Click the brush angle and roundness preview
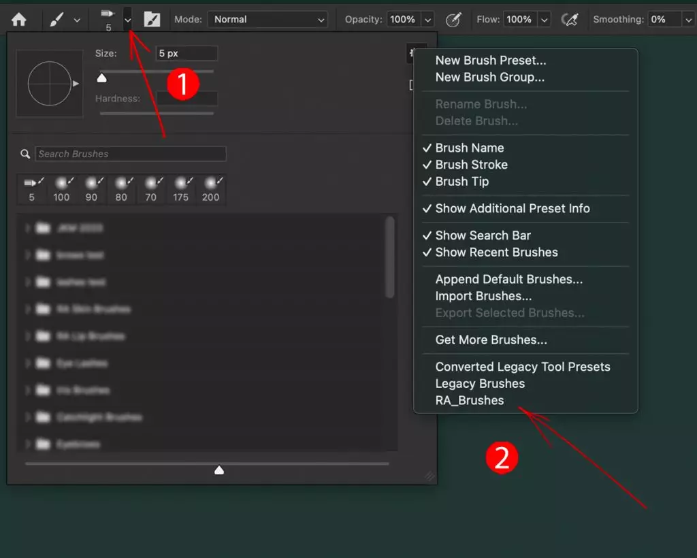Image resolution: width=697 pixels, height=558 pixels. (x=49, y=84)
